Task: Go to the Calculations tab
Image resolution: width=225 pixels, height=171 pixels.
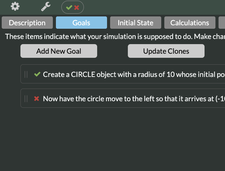Action: (x=190, y=23)
